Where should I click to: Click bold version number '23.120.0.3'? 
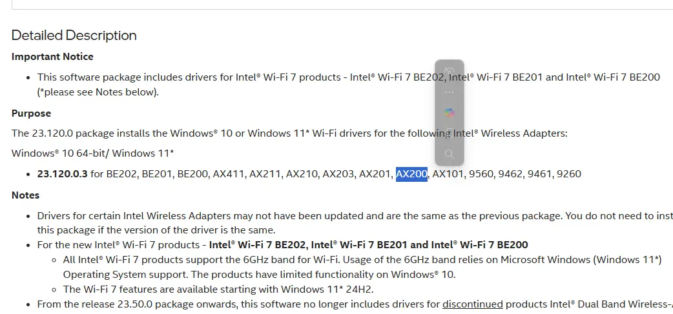coord(62,174)
